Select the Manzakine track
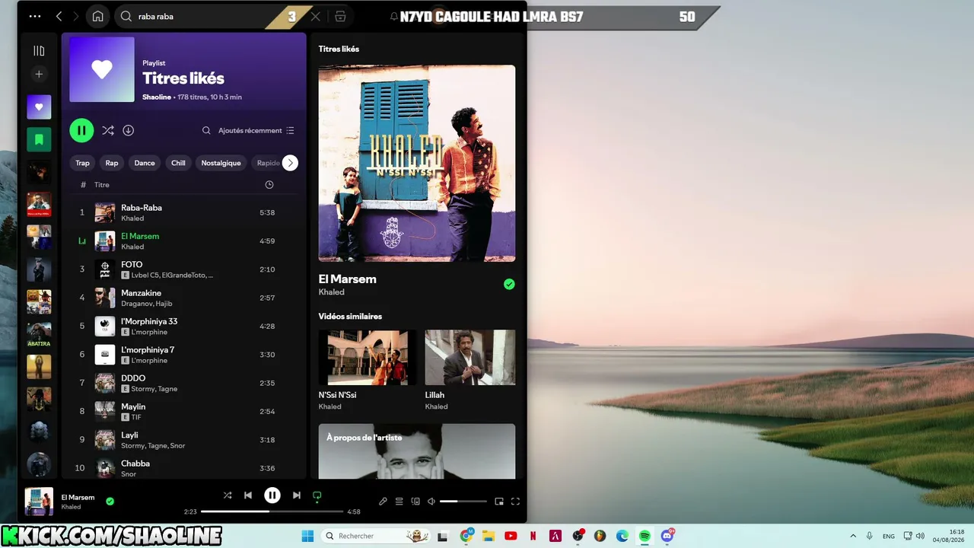This screenshot has width=974, height=548. coord(184,298)
